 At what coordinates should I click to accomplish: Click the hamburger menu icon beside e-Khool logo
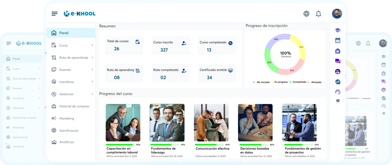pyautogui.click(x=55, y=14)
